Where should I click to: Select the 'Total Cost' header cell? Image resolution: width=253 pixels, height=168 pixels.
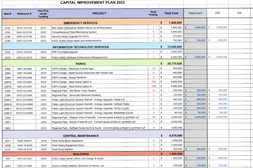click(x=171, y=13)
